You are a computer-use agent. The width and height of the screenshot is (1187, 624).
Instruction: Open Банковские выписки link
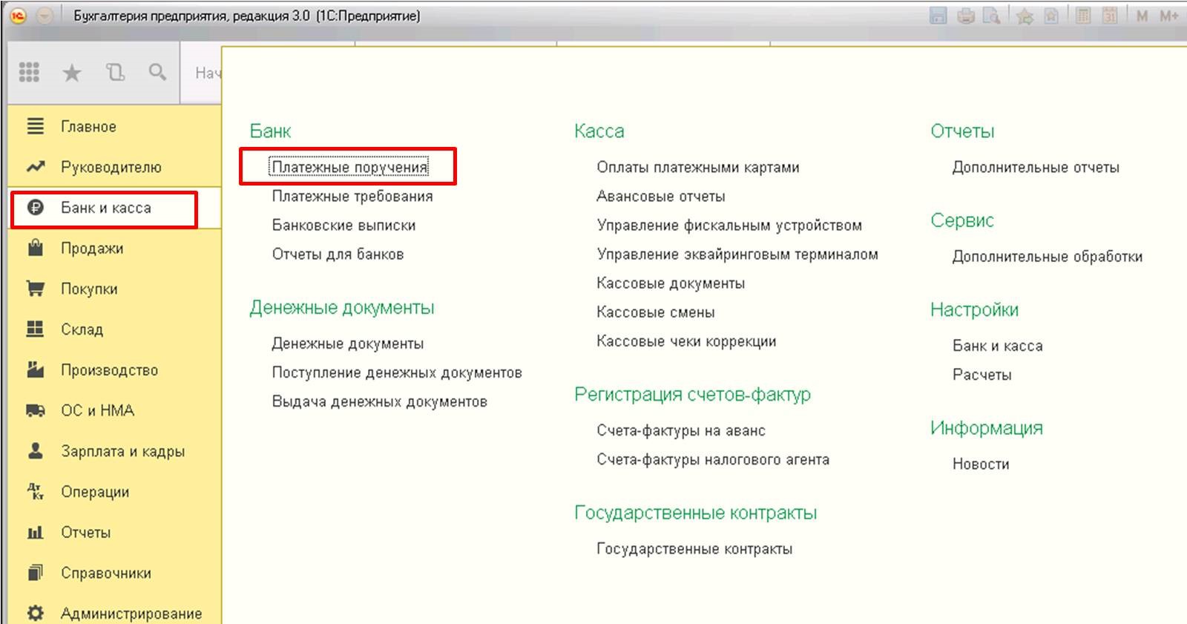pyautogui.click(x=343, y=226)
